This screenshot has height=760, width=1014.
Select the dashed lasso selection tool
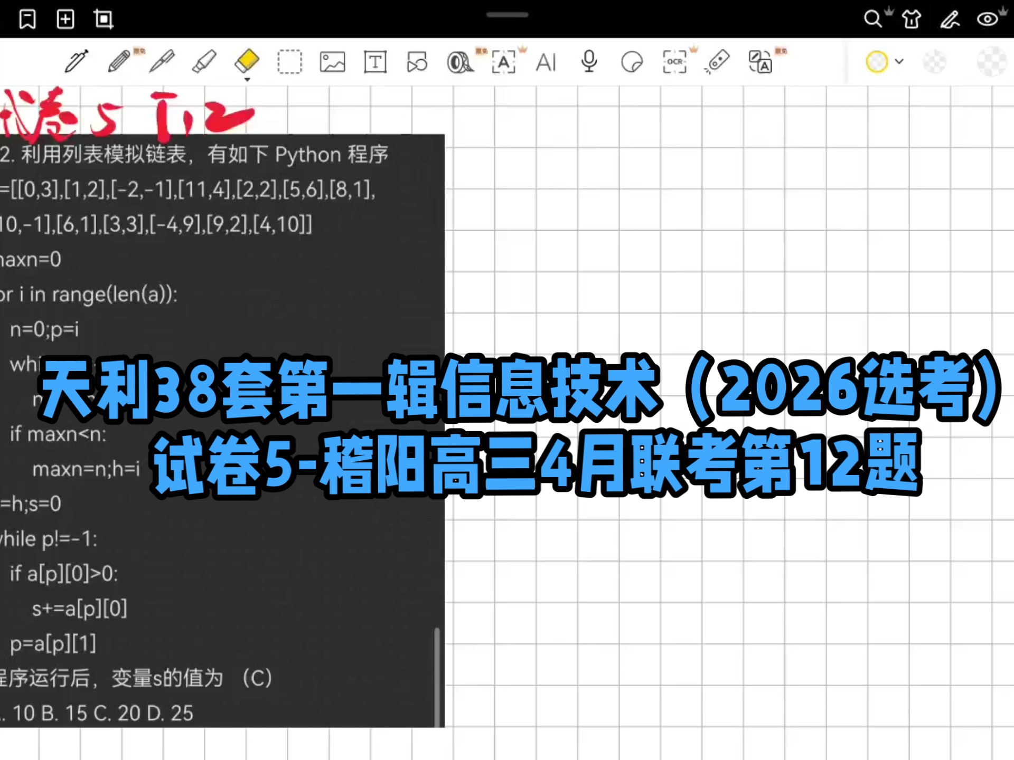click(x=289, y=62)
